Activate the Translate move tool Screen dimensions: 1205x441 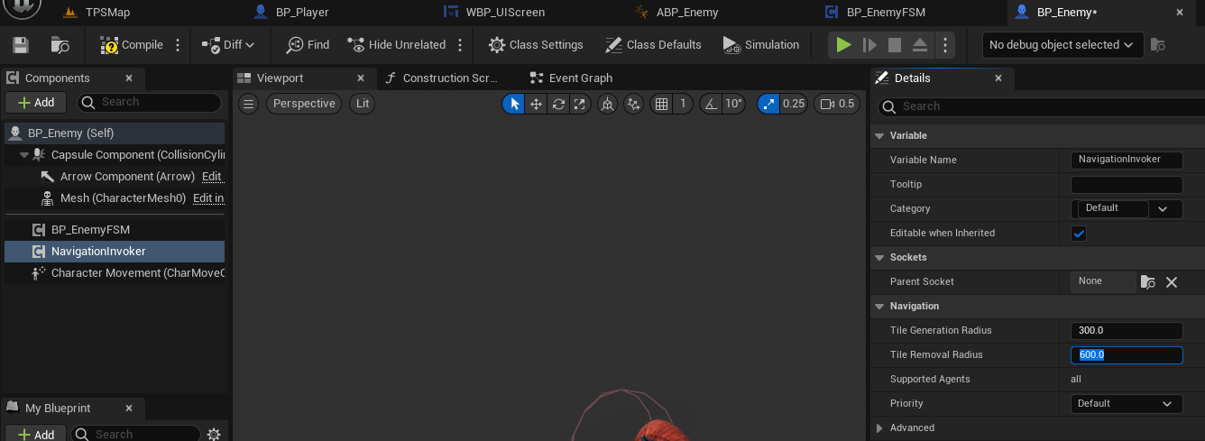[x=536, y=104]
